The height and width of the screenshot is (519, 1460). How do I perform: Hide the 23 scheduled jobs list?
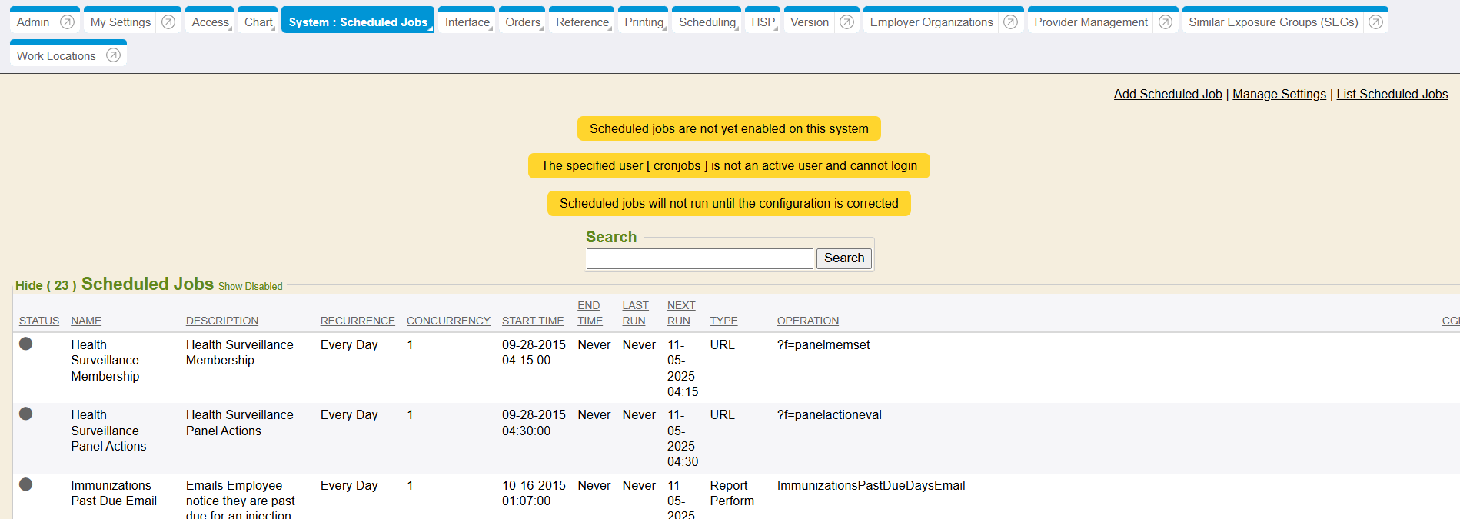click(x=45, y=285)
